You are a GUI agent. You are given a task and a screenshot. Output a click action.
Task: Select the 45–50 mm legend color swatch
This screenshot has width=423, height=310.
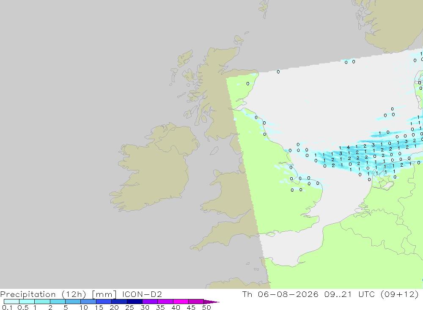pos(196,302)
